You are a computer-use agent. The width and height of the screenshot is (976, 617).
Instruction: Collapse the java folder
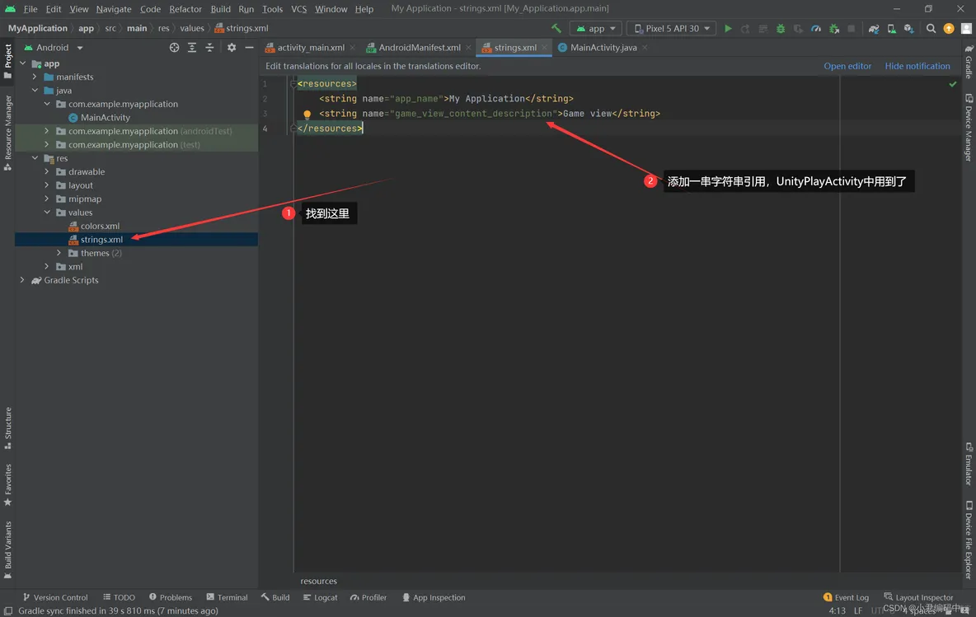(35, 91)
